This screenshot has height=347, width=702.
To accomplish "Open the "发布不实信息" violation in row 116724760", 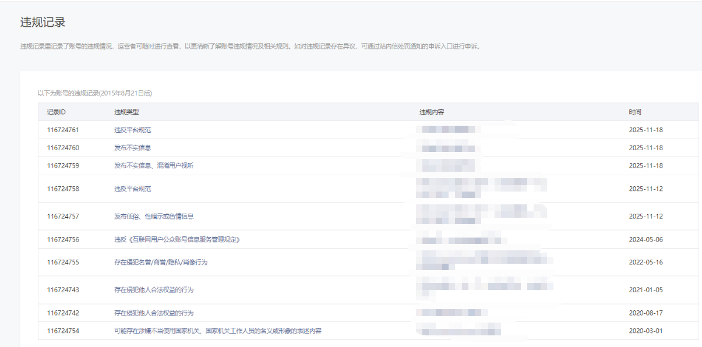I will [x=133, y=148].
